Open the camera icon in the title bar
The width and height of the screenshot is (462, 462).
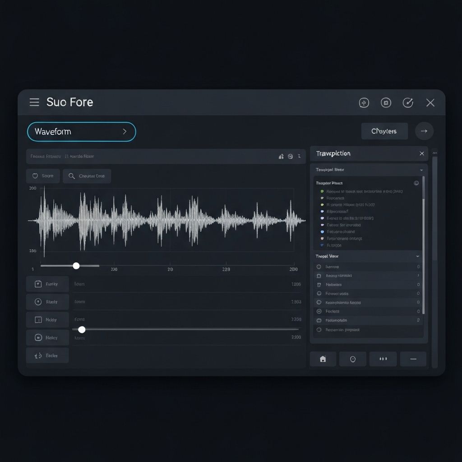[x=386, y=102]
